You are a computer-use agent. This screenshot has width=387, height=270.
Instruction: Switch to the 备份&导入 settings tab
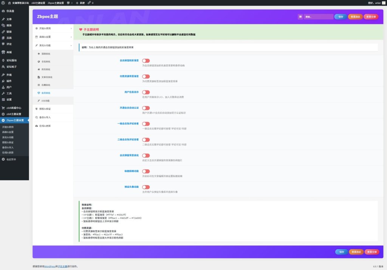45,117
